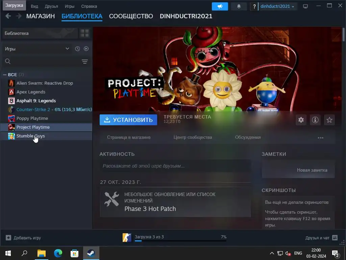Viewport: 346px width, 260px height.
Task: Click the question mark help icon
Action: pyautogui.click(x=254, y=6)
